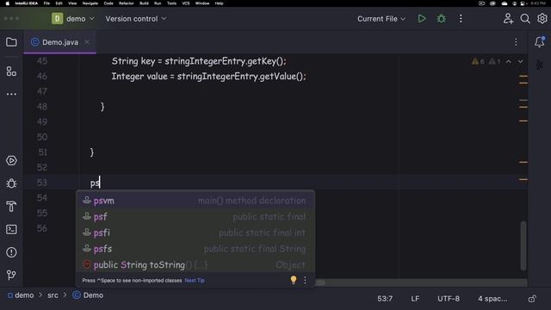Open IDE settings gear icon
This screenshot has width=551, height=310.
[x=542, y=19]
